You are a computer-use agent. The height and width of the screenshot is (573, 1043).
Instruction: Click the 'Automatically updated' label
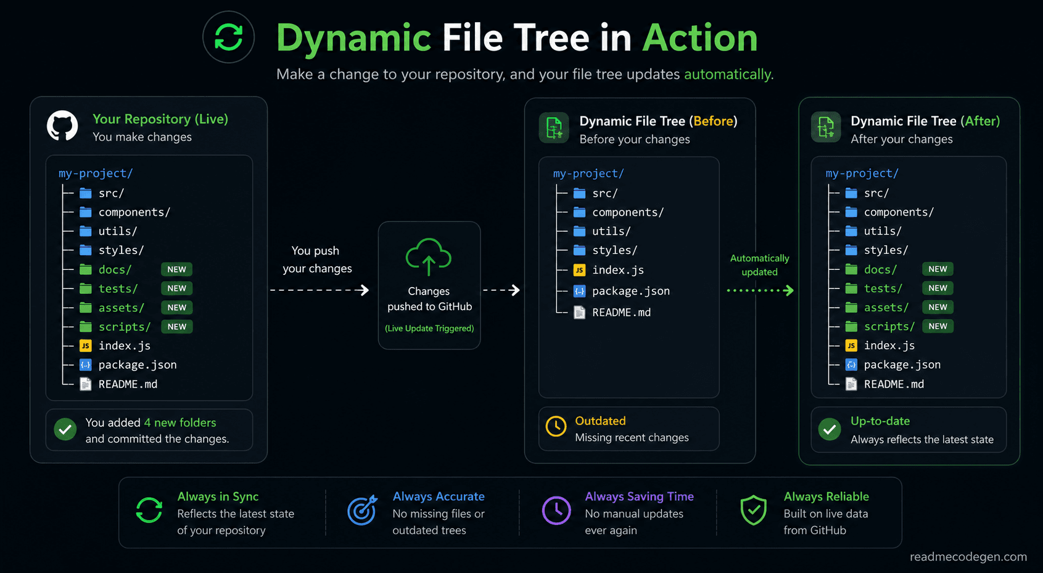(x=759, y=265)
